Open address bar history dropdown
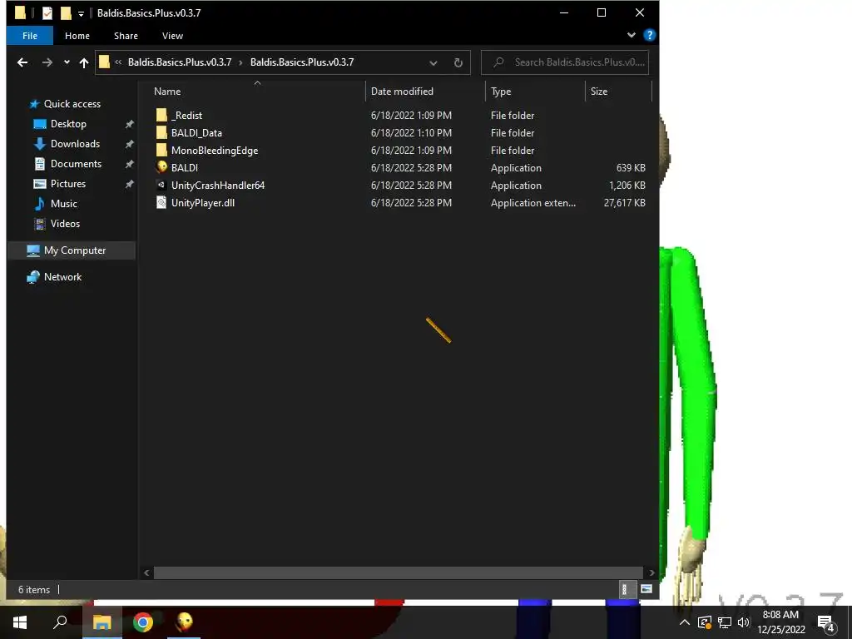 tap(433, 63)
